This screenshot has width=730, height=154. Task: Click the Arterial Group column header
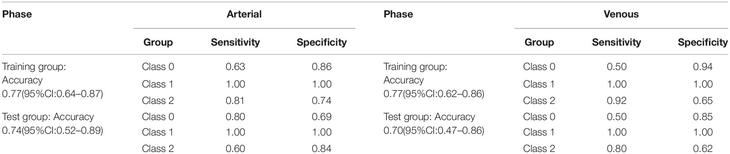pyautogui.click(x=158, y=42)
